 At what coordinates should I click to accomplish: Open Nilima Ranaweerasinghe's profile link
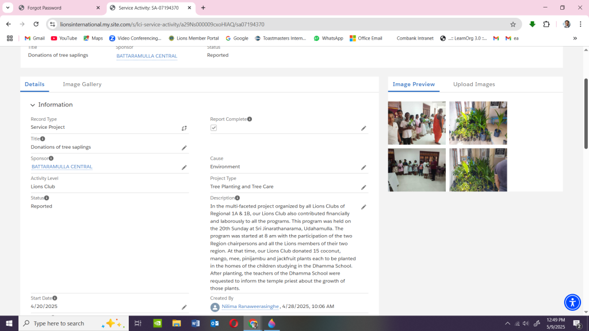click(250, 307)
